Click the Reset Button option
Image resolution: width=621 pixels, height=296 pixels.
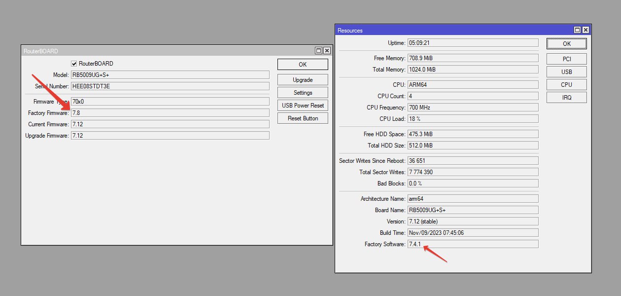click(x=303, y=118)
